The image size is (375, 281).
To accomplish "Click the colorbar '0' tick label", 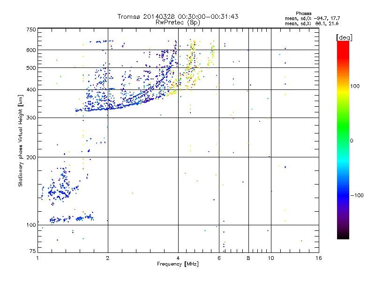I will [x=352, y=141].
